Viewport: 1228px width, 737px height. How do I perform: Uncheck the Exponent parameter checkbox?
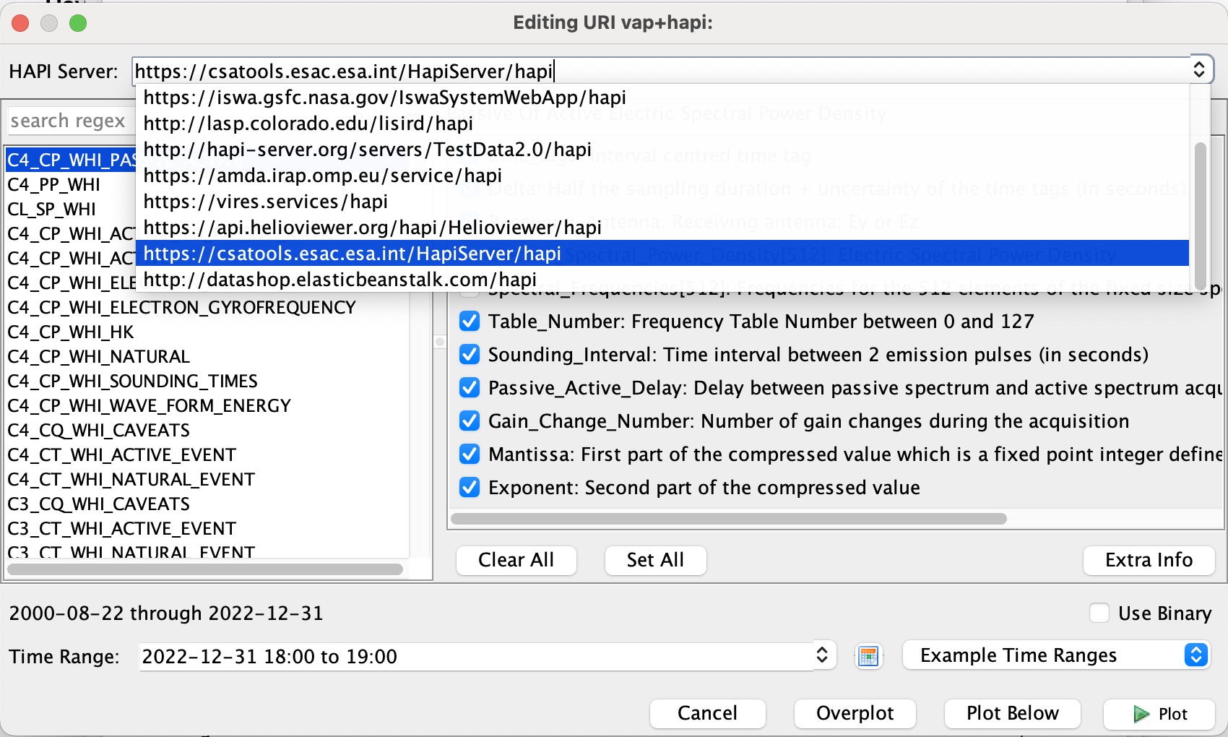click(470, 487)
